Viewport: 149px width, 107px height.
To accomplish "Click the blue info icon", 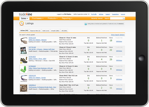I will [x=86, y=24].
